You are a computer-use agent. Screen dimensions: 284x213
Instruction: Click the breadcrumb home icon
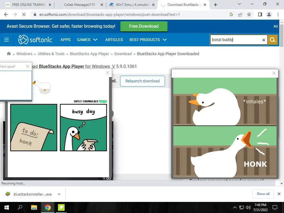(x=9, y=54)
